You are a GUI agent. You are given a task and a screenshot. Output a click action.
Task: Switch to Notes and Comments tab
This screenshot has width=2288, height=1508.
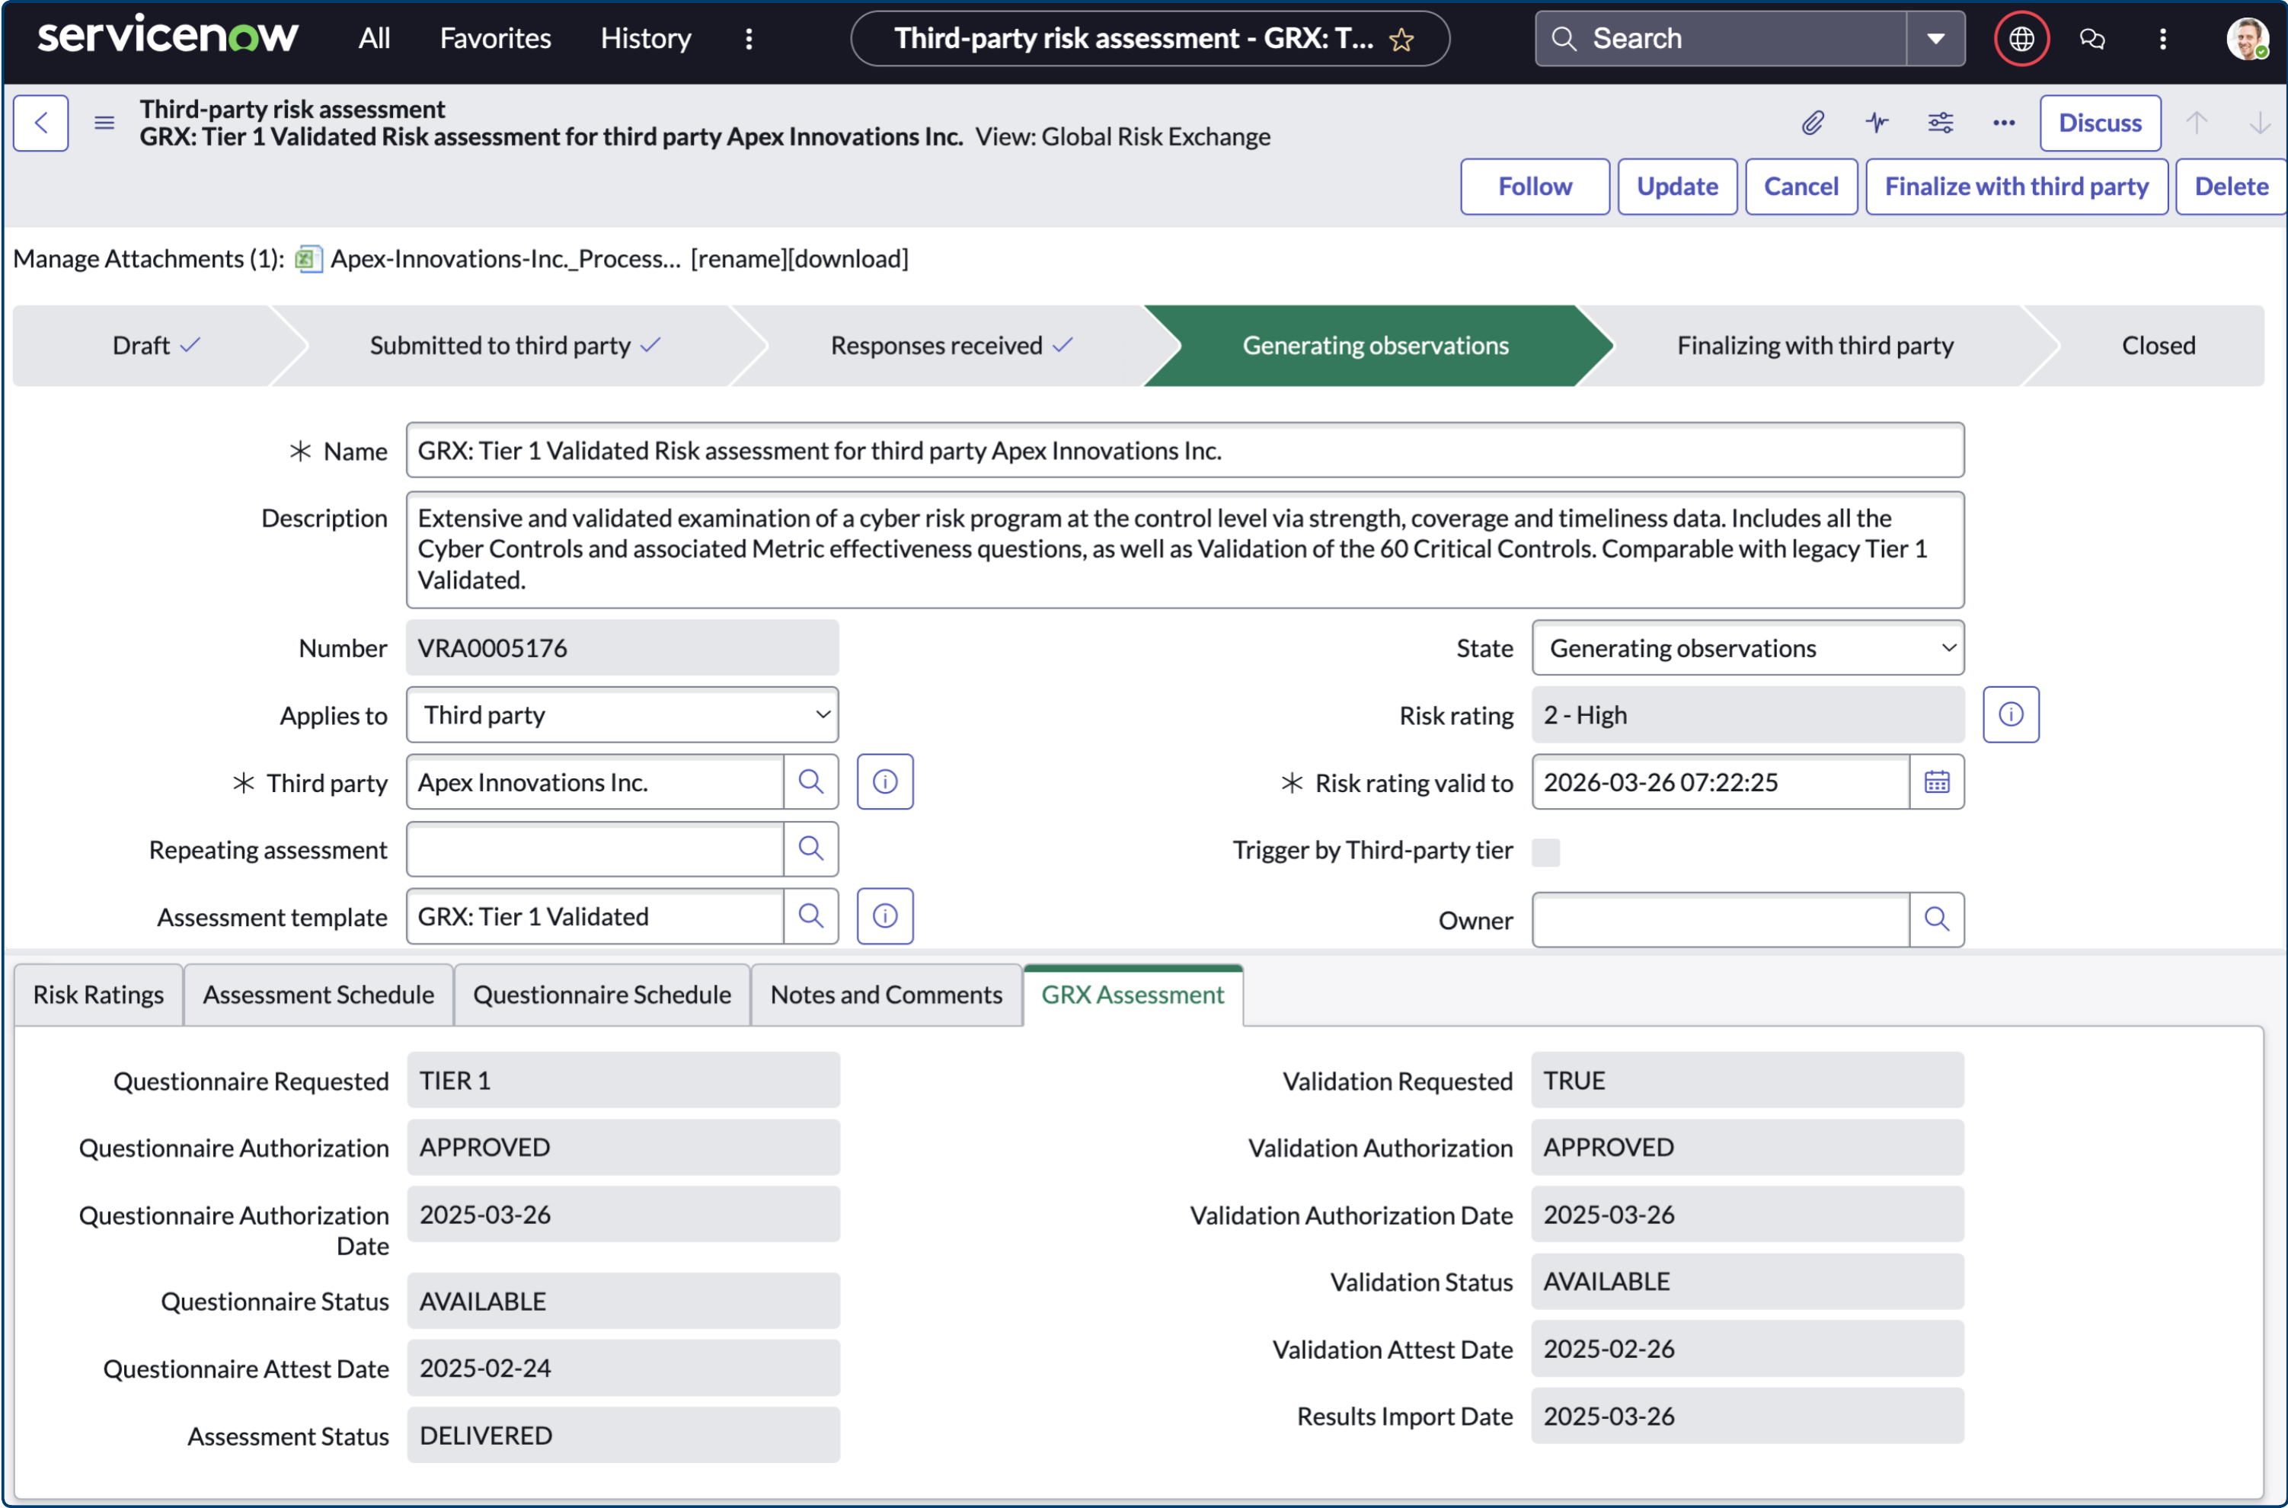coord(886,995)
